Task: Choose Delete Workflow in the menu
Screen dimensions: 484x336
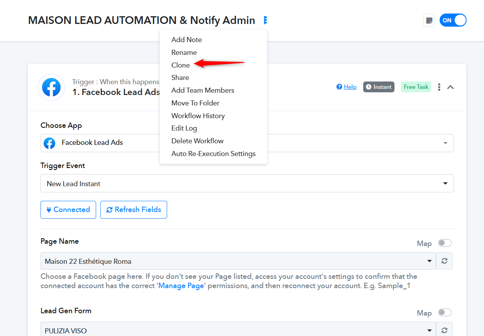Action: pyautogui.click(x=197, y=141)
